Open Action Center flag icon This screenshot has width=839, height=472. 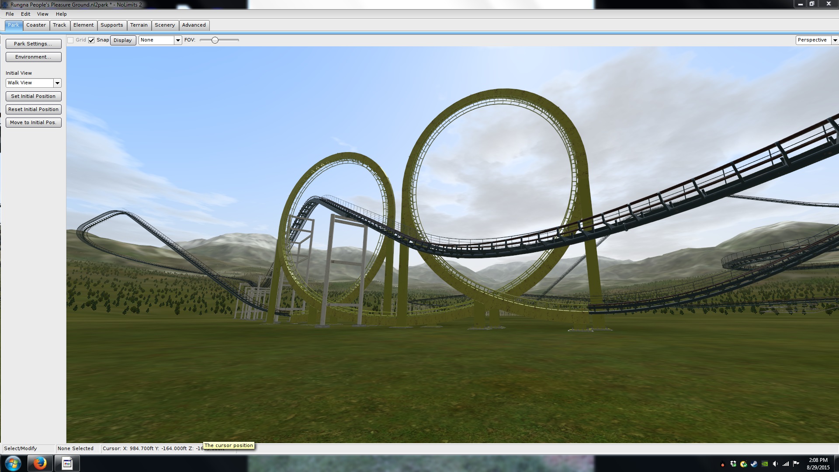(x=796, y=464)
